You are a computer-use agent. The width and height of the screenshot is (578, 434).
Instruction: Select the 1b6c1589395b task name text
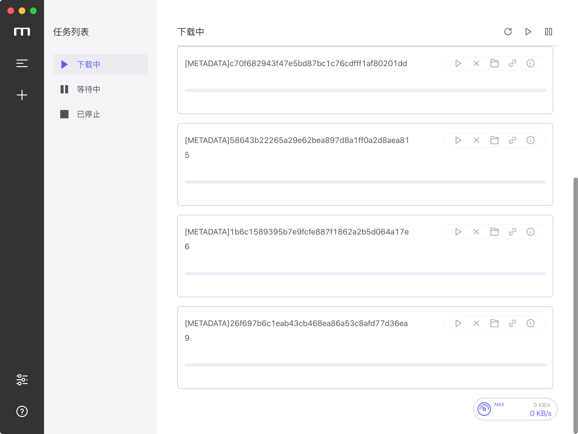[x=297, y=239]
